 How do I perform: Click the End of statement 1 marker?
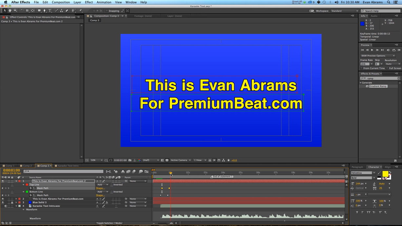(x=222, y=177)
